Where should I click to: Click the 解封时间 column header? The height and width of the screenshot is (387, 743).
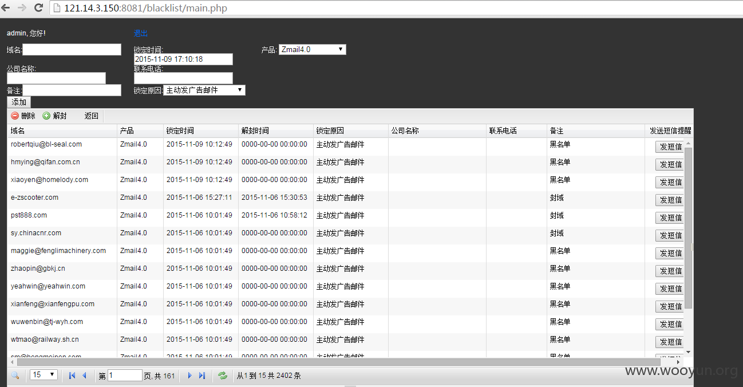[x=276, y=131]
